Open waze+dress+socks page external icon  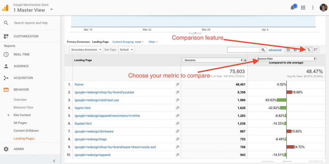177,147
